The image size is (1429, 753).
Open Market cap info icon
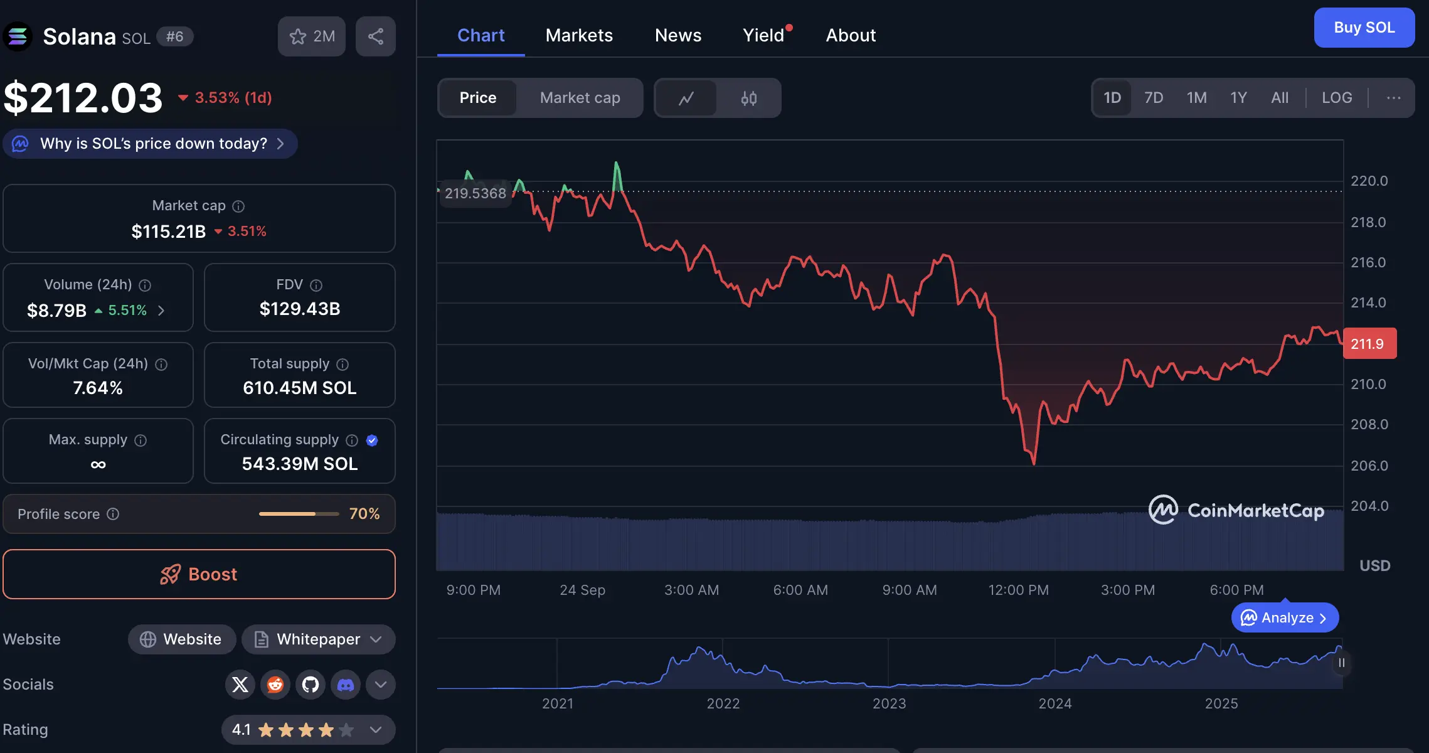[x=238, y=206]
